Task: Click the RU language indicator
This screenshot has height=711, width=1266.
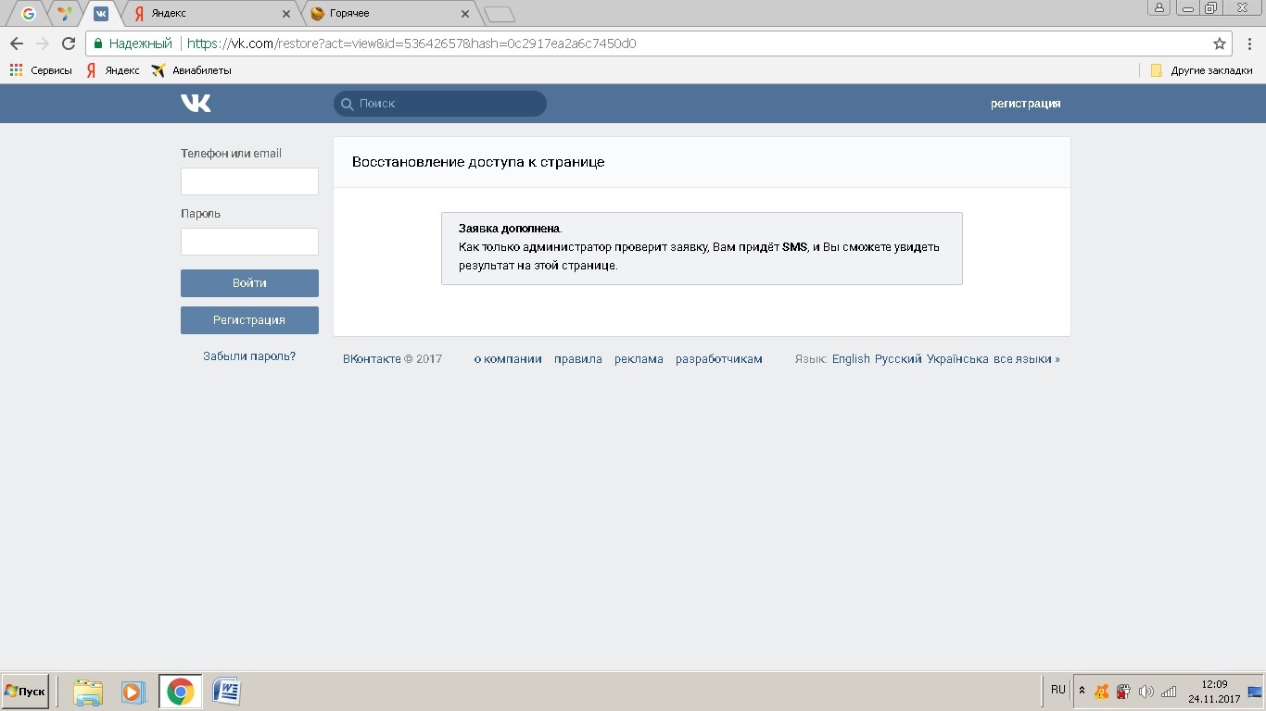Action: [1057, 690]
